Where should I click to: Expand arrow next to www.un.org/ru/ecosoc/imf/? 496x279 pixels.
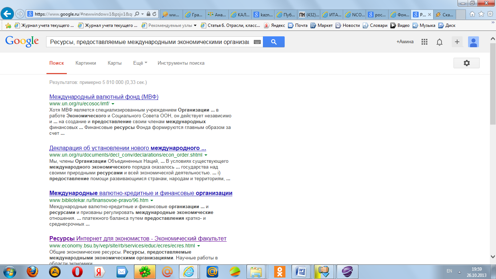pos(113,104)
